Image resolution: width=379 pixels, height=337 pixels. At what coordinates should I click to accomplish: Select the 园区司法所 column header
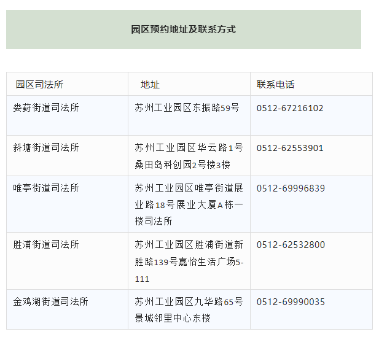[x=39, y=84]
